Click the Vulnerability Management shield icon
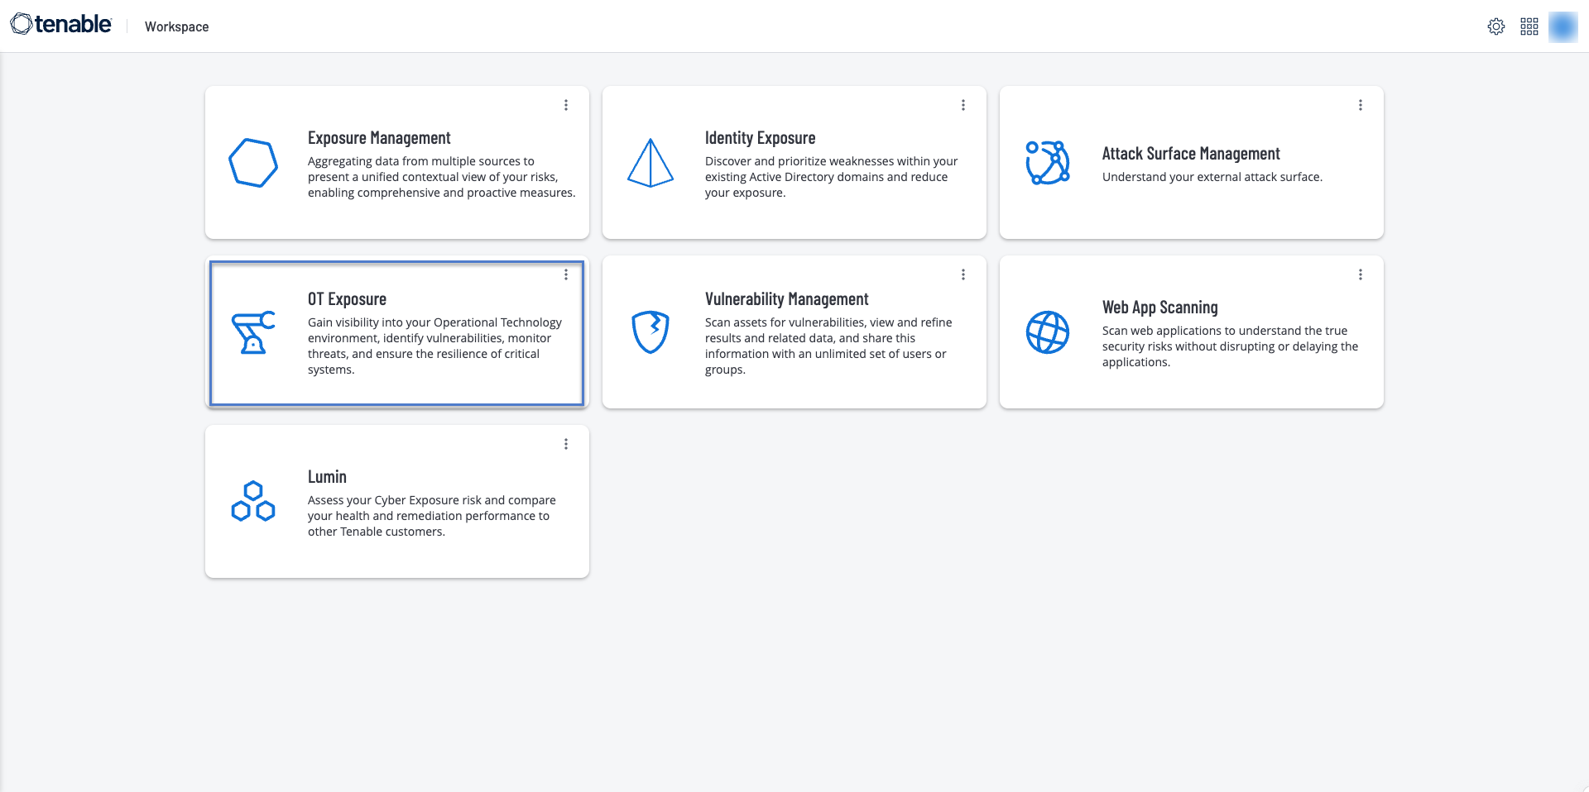Viewport: 1589px width, 792px height. (x=650, y=332)
